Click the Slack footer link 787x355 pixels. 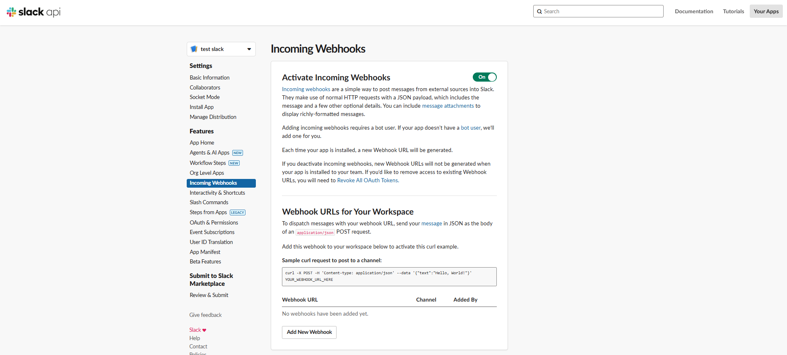(195, 330)
